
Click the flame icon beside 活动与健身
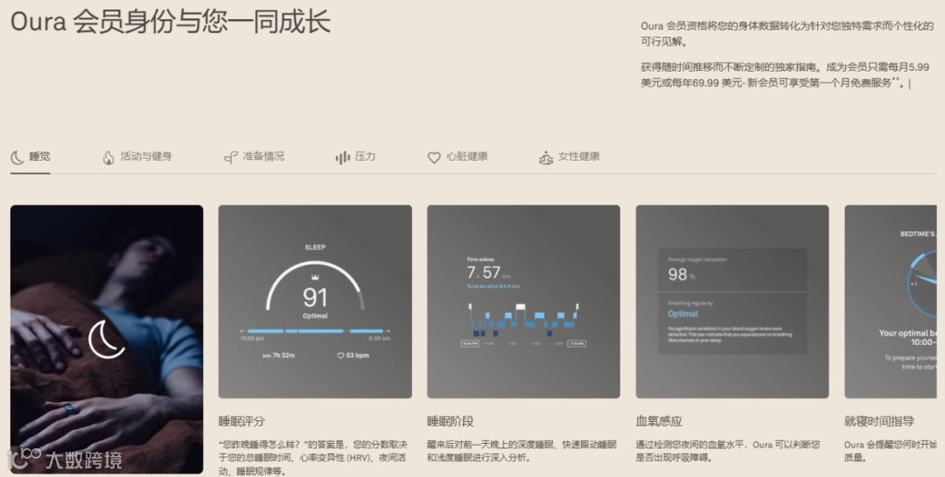pyautogui.click(x=108, y=157)
